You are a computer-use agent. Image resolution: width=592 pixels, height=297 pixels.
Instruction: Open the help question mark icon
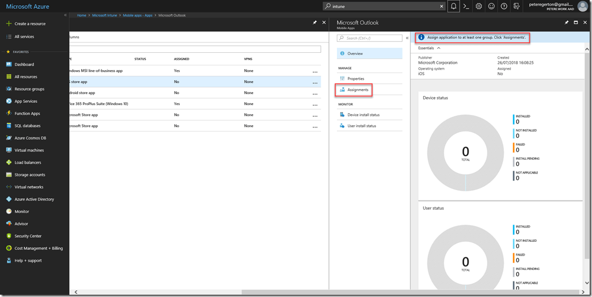(504, 6)
